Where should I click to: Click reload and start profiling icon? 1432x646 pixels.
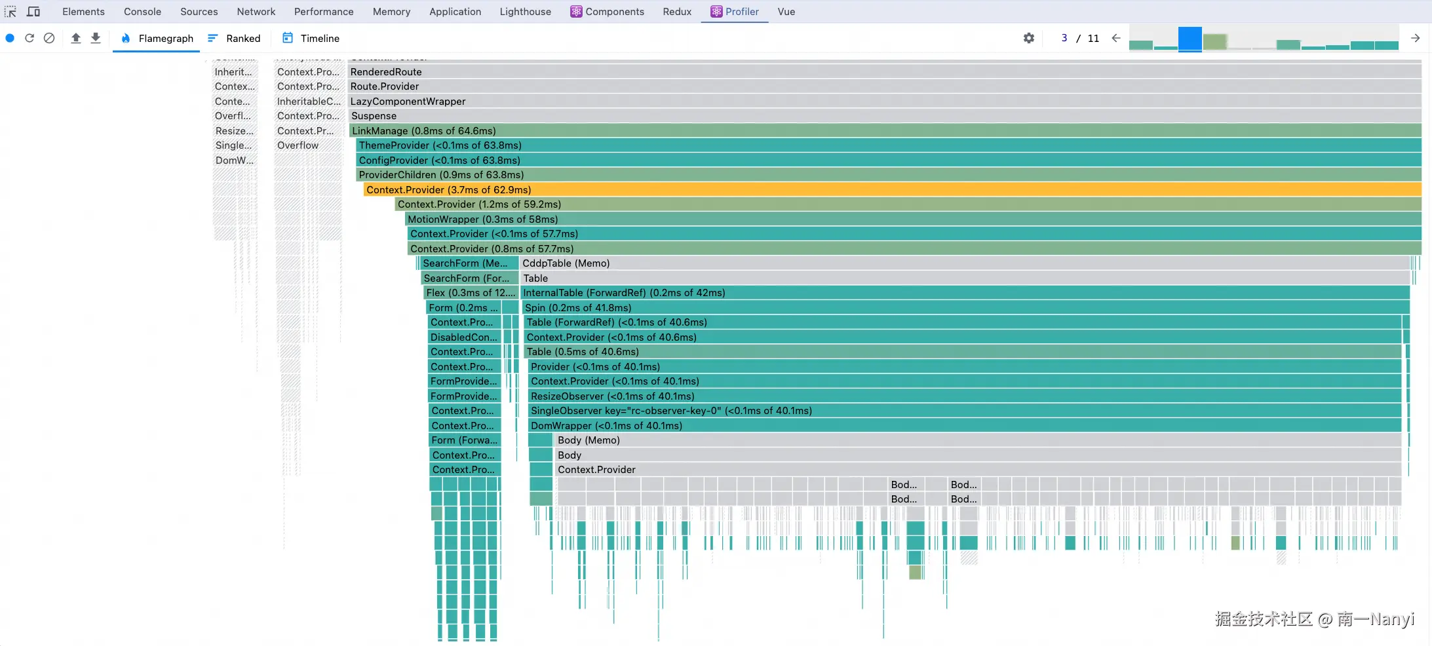[x=29, y=38]
